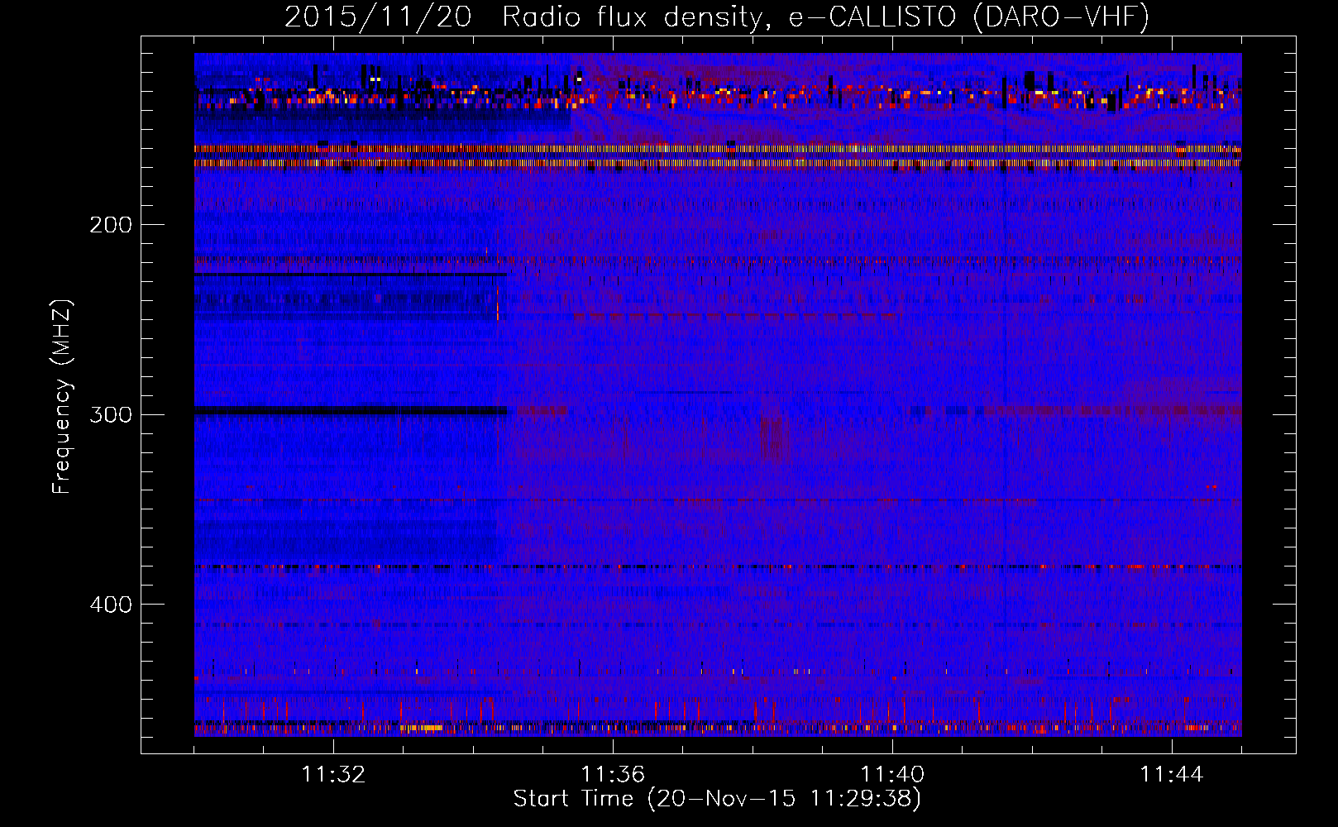Click the 200 frequency tick label
Viewport: 1338px width, 827px height.
click(111, 225)
